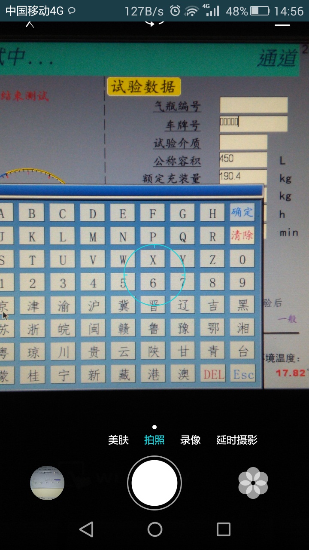Tap the red DEL key in viewfinder

point(213,375)
